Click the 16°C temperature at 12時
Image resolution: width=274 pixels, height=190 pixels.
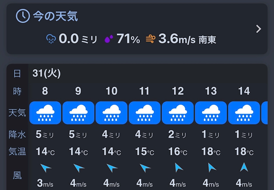[x=178, y=152]
